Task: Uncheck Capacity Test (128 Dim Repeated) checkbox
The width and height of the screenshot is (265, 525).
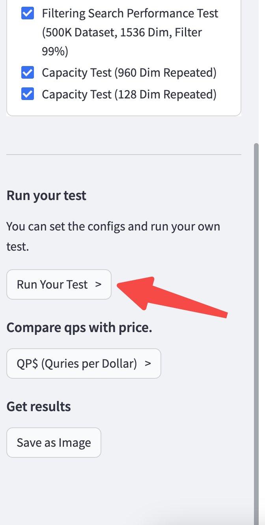Action: [27, 94]
